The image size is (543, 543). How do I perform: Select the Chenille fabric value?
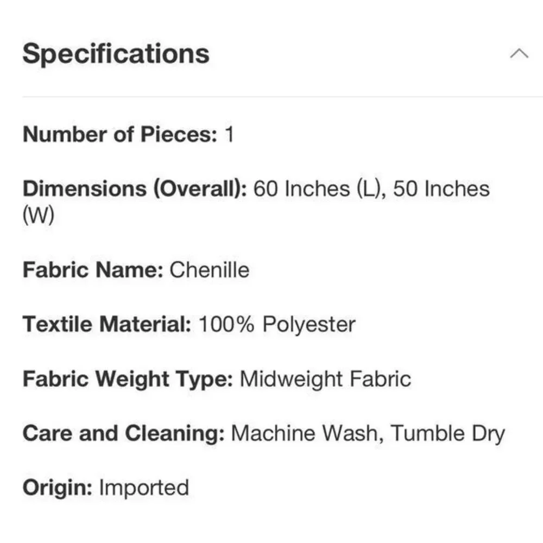click(210, 270)
